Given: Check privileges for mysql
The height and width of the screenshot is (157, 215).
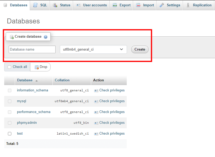Looking at the screenshot, I should coord(112,101).
